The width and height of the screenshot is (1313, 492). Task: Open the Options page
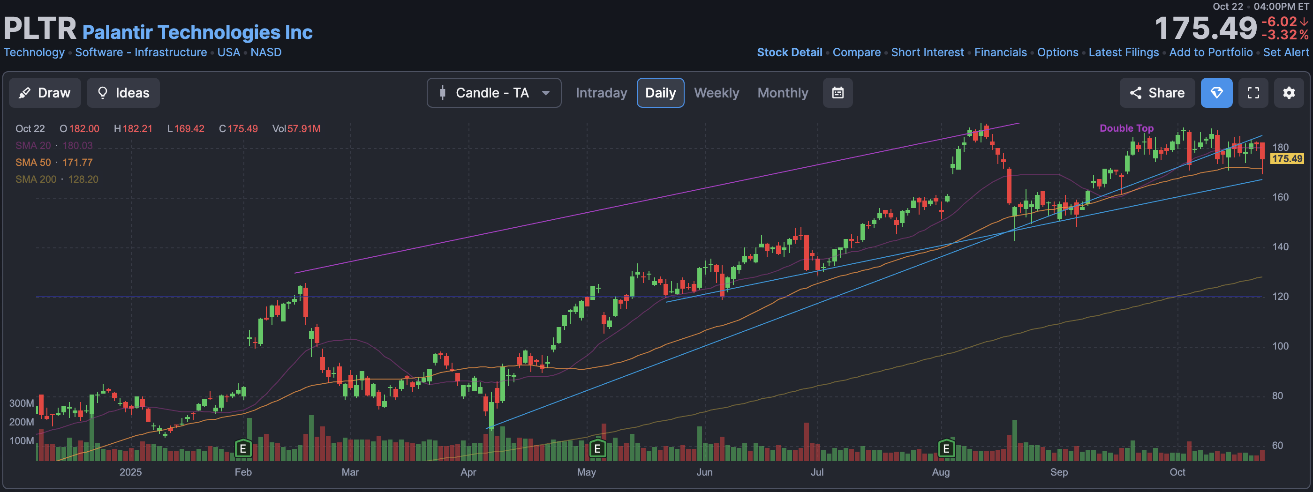tap(1057, 52)
